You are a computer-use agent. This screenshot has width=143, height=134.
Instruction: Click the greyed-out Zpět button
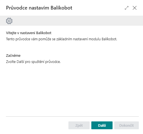pyautogui.click(x=79, y=125)
